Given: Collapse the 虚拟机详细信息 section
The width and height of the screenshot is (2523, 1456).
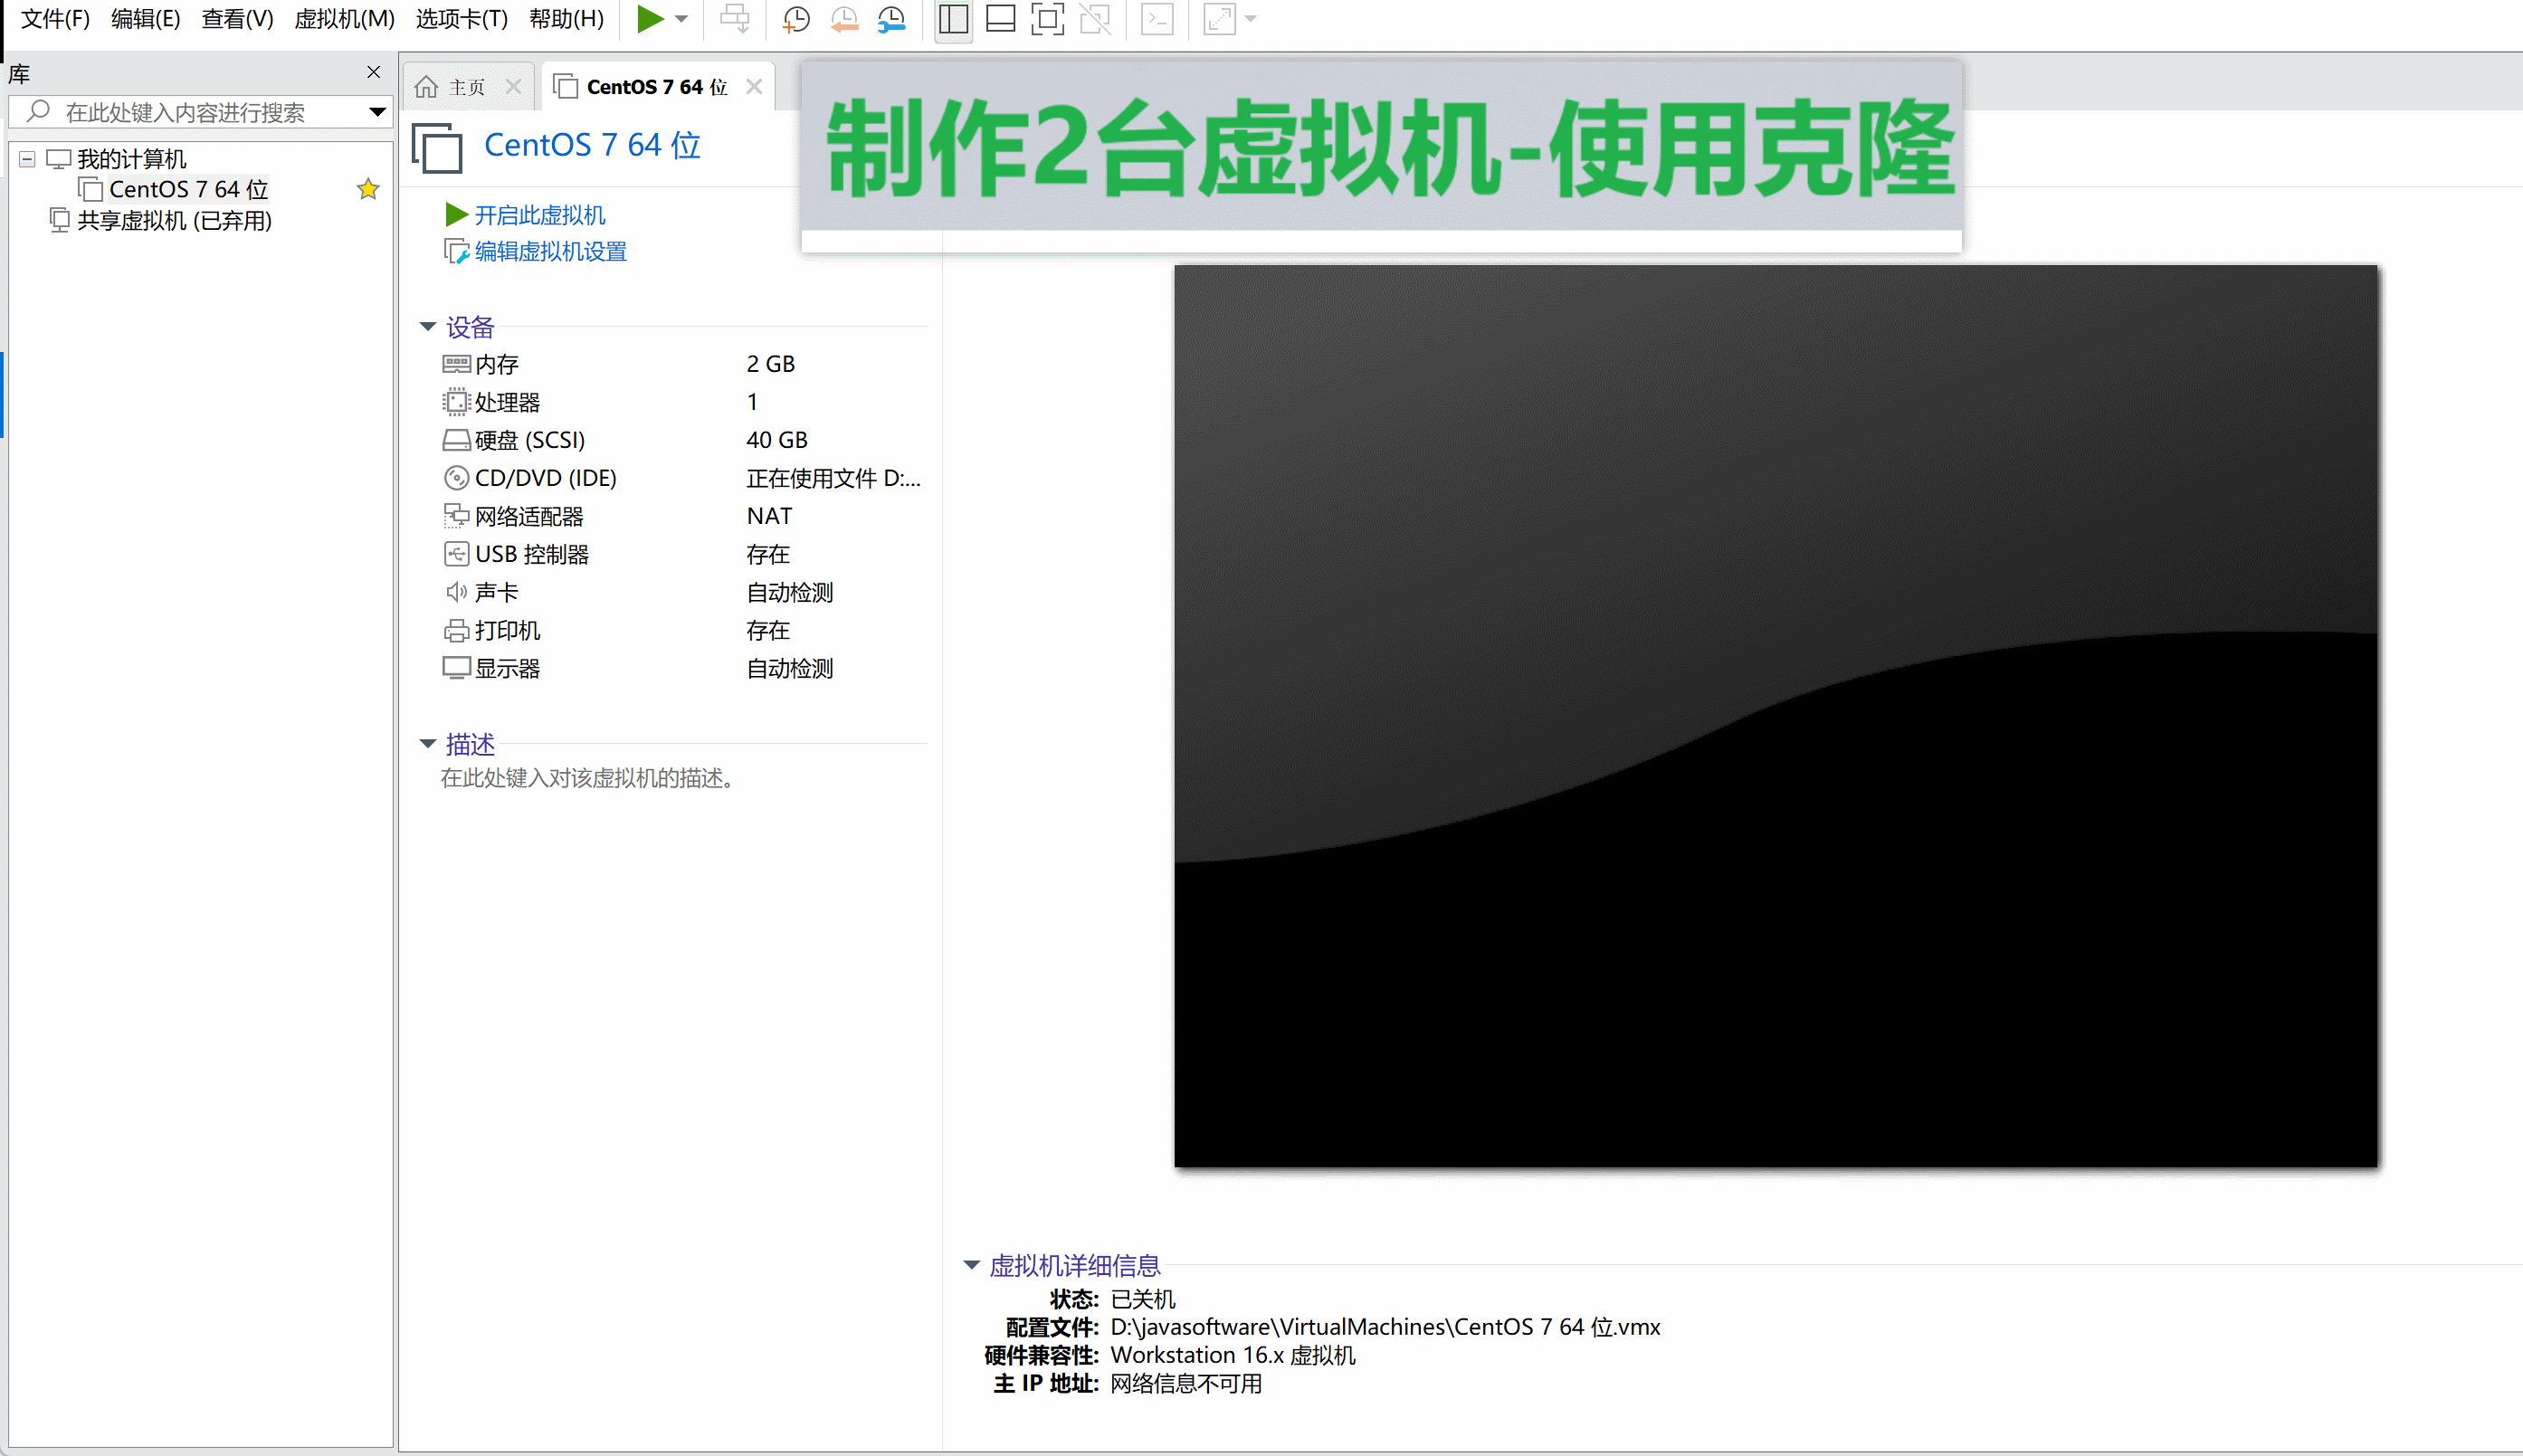Looking at the screenshot, I should point(971,1265).
